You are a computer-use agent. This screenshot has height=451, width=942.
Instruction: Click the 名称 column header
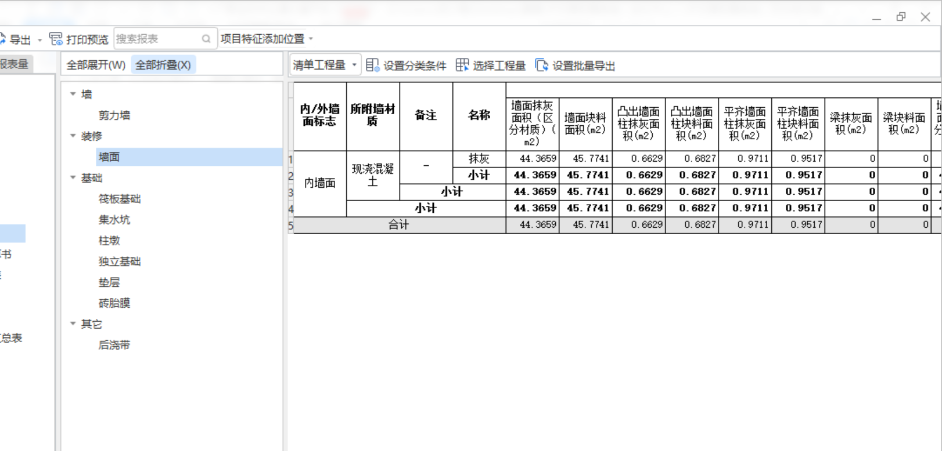tap(479, 116)
